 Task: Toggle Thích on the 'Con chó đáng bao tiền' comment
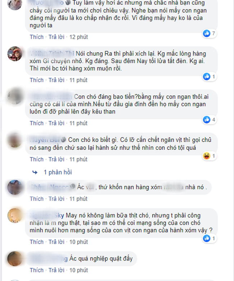coord(37,123)
